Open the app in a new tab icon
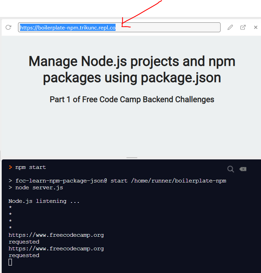Viewport: 261px width, 273px height. (x=243, y=27)
